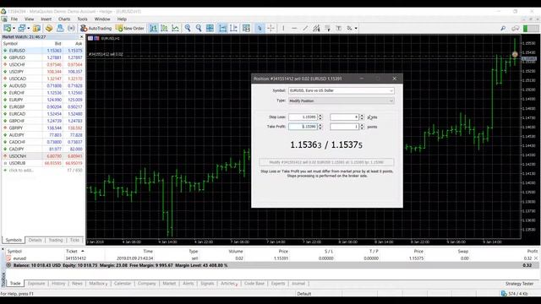The width and height of the screenshot is (541, 304).
Task: Sort positions by the Ticket column header
Action: pyautogui.click(x=72, y=252)
